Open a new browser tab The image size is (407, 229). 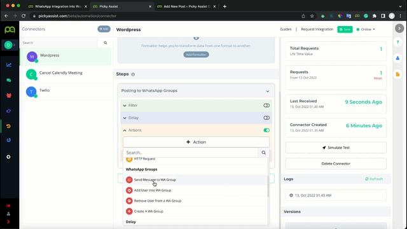pos(224,6)
